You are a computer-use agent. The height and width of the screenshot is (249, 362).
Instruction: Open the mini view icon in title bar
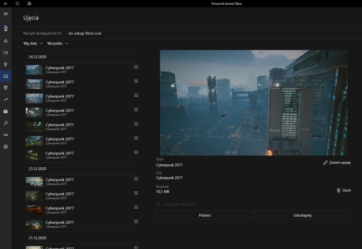pos(29,4)
